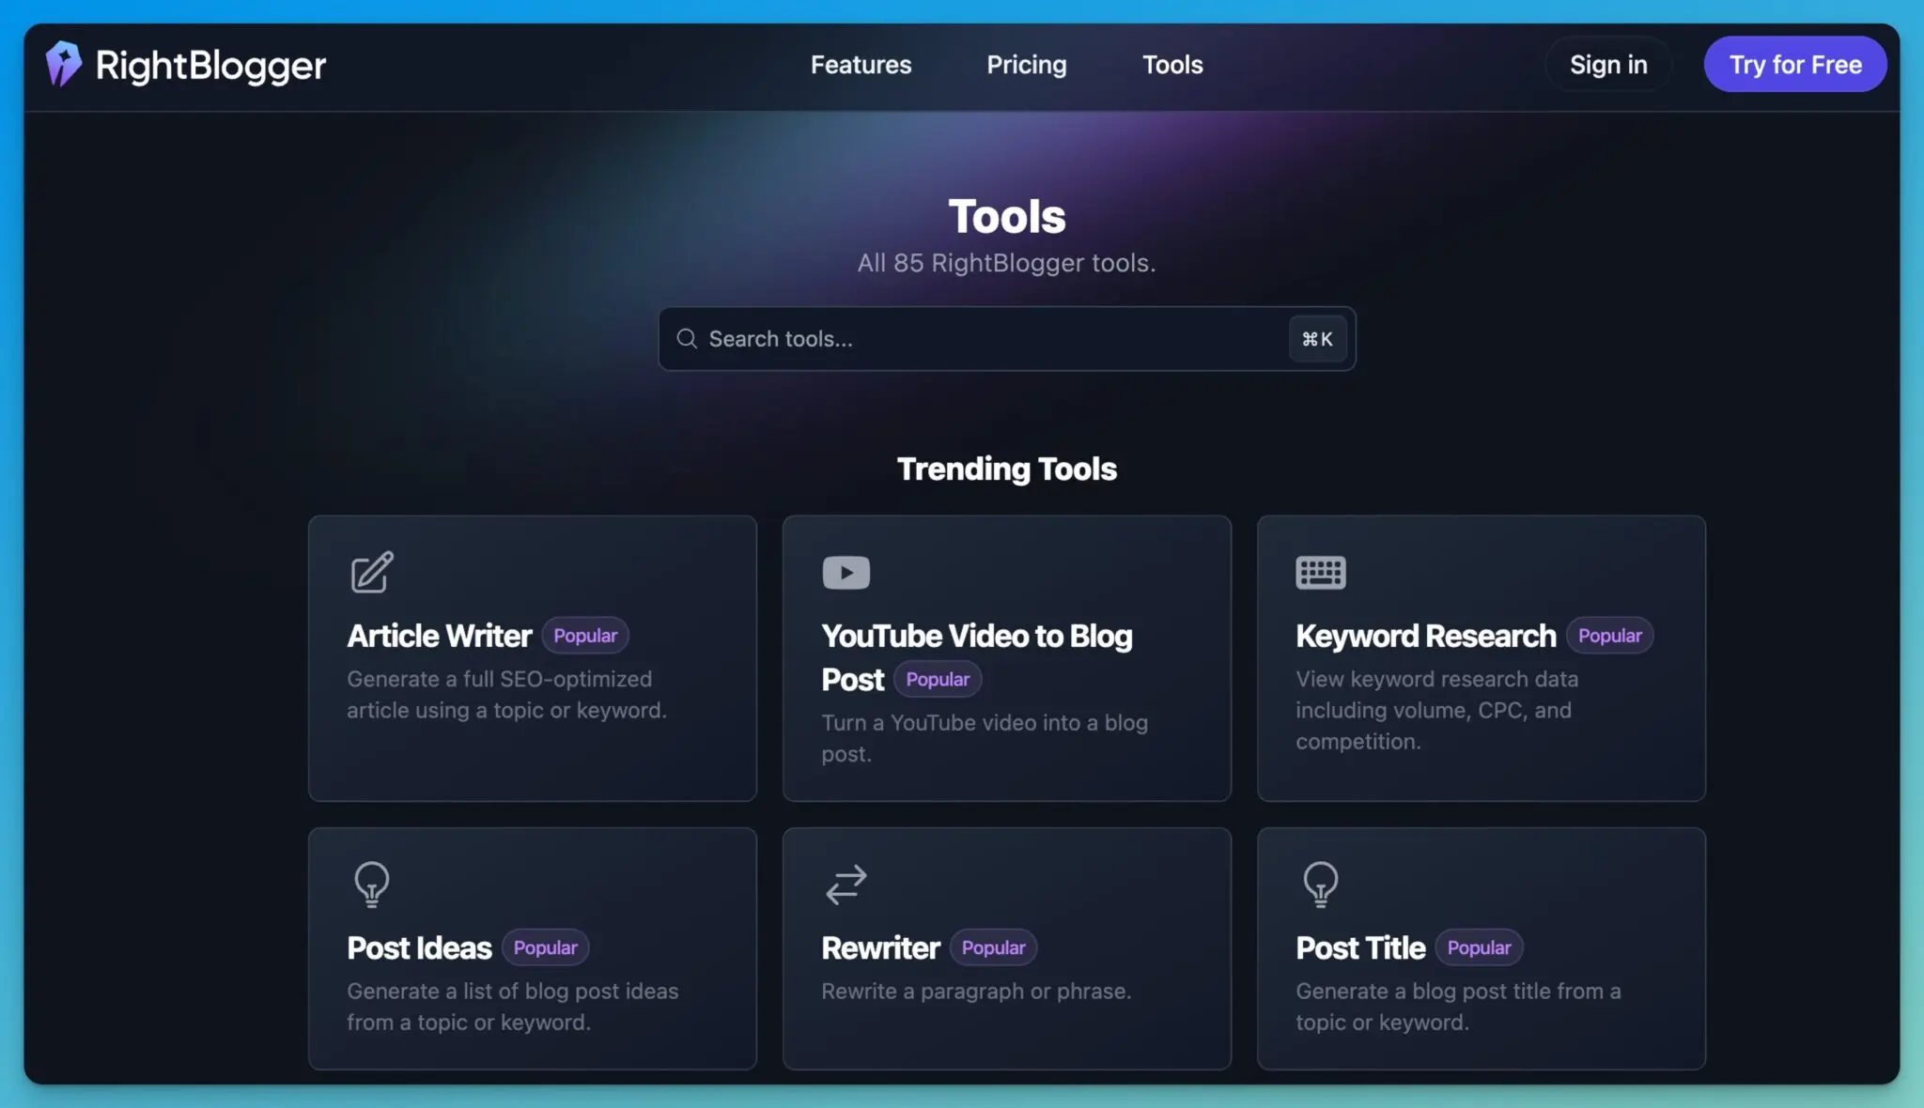
Task: Click the lightbulb icon on Post Title
Action: pos(1320,884)
